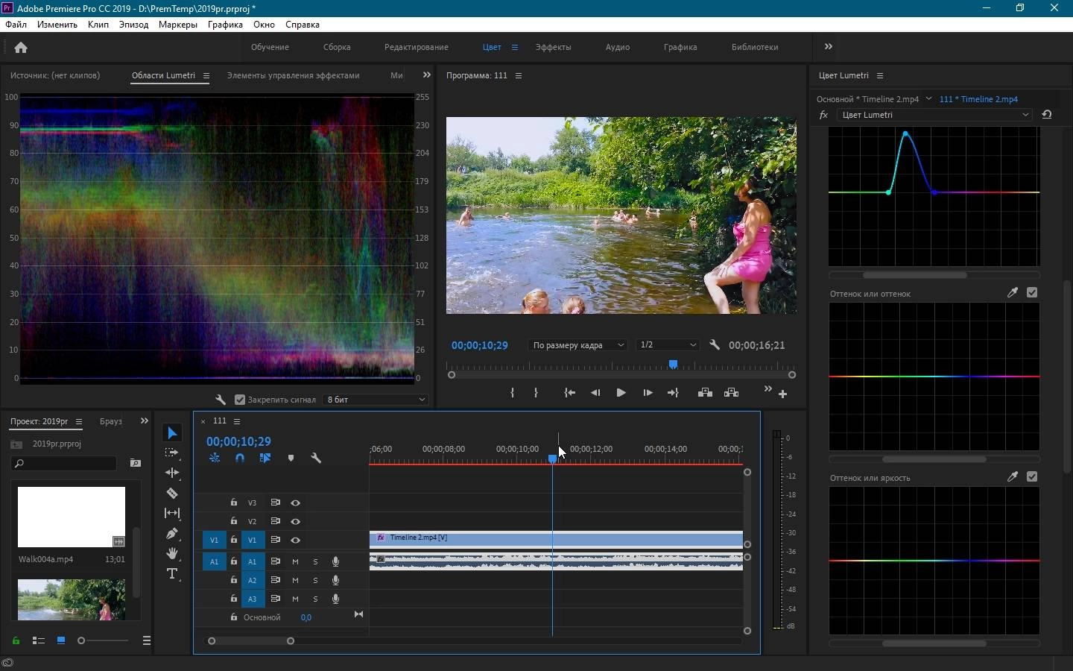Select the Pen tool
The height and width of the screenshot is (671, 1073).
[x=172, y=533]
